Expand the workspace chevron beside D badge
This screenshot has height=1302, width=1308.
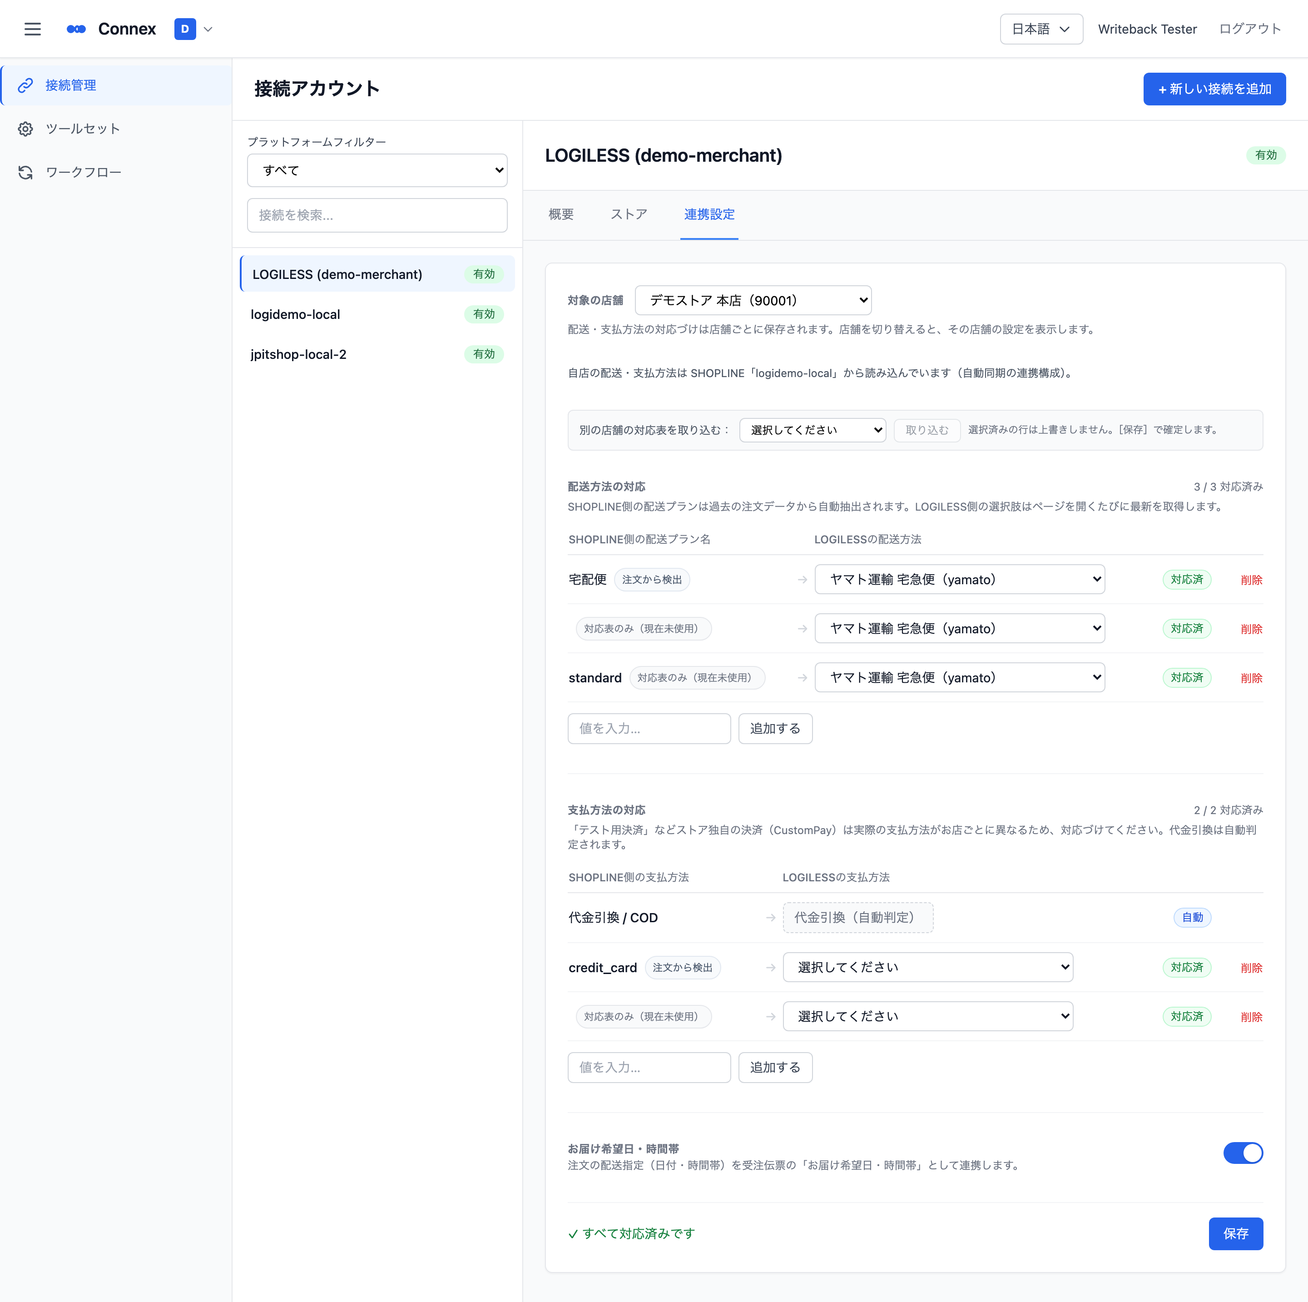tap(208, 29)
